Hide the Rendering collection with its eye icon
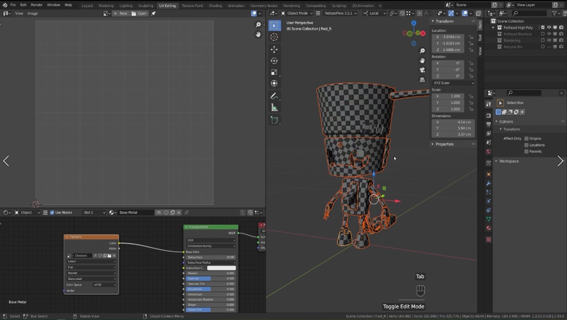The width and height of the screenshot is (567, 320). (x=549, y=40)
